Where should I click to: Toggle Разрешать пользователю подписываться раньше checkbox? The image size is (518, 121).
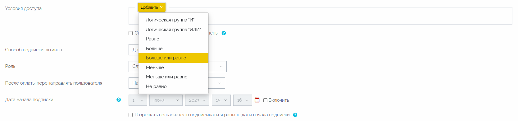(130, 115)
